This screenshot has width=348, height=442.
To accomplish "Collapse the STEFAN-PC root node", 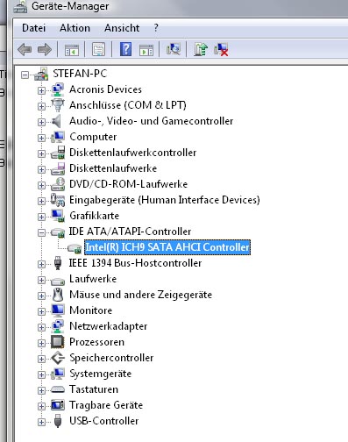I will point(25,75).
